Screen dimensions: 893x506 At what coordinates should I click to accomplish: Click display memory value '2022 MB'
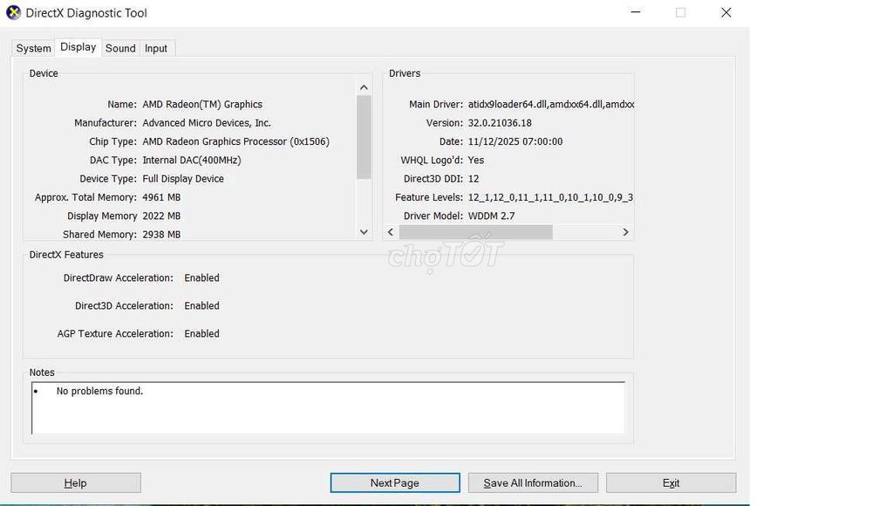161,216
